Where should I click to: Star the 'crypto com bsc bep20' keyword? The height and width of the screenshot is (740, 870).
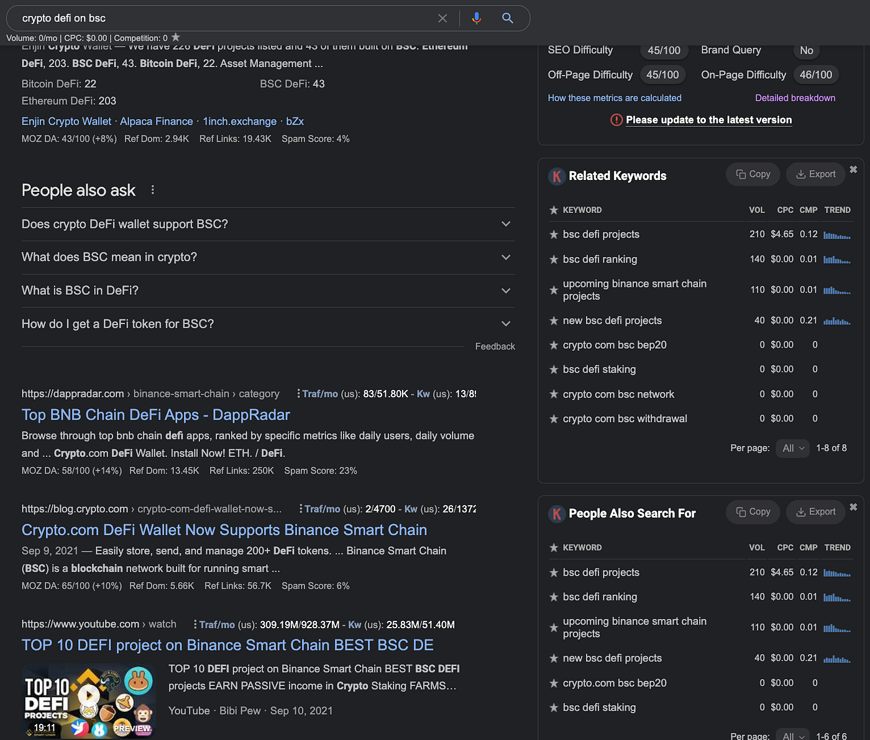click(x=554, y=345)
